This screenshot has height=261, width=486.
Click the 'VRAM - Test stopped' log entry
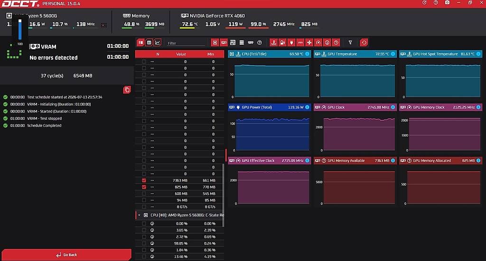(x=44, y=118)
